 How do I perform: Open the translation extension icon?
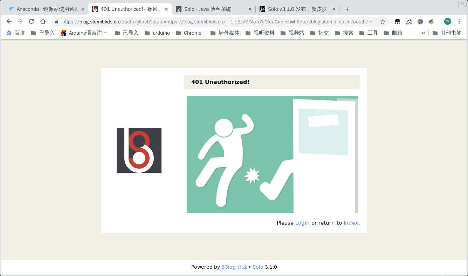click(x=408, y=22)
